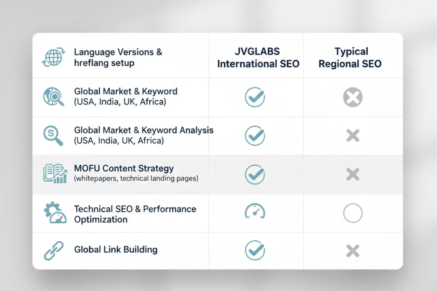This screenshot has height=291, width=437.
Task: Select the JVGLABS International SEO column header
Action: [258, 57]
